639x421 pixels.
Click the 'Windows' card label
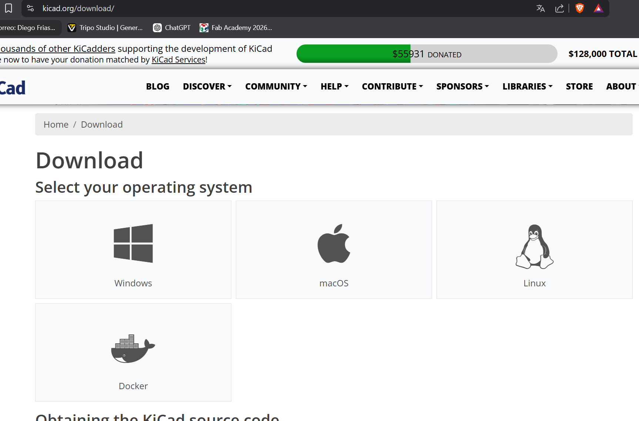(133, 283)
